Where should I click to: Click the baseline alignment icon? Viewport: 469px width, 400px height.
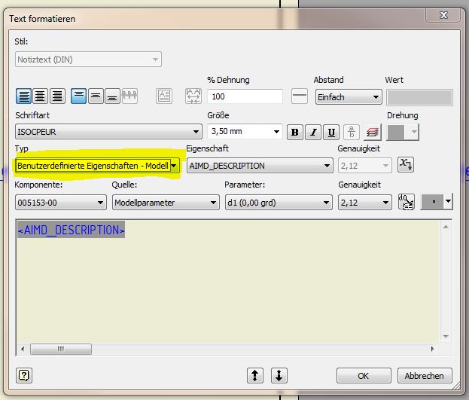point(129,96)
